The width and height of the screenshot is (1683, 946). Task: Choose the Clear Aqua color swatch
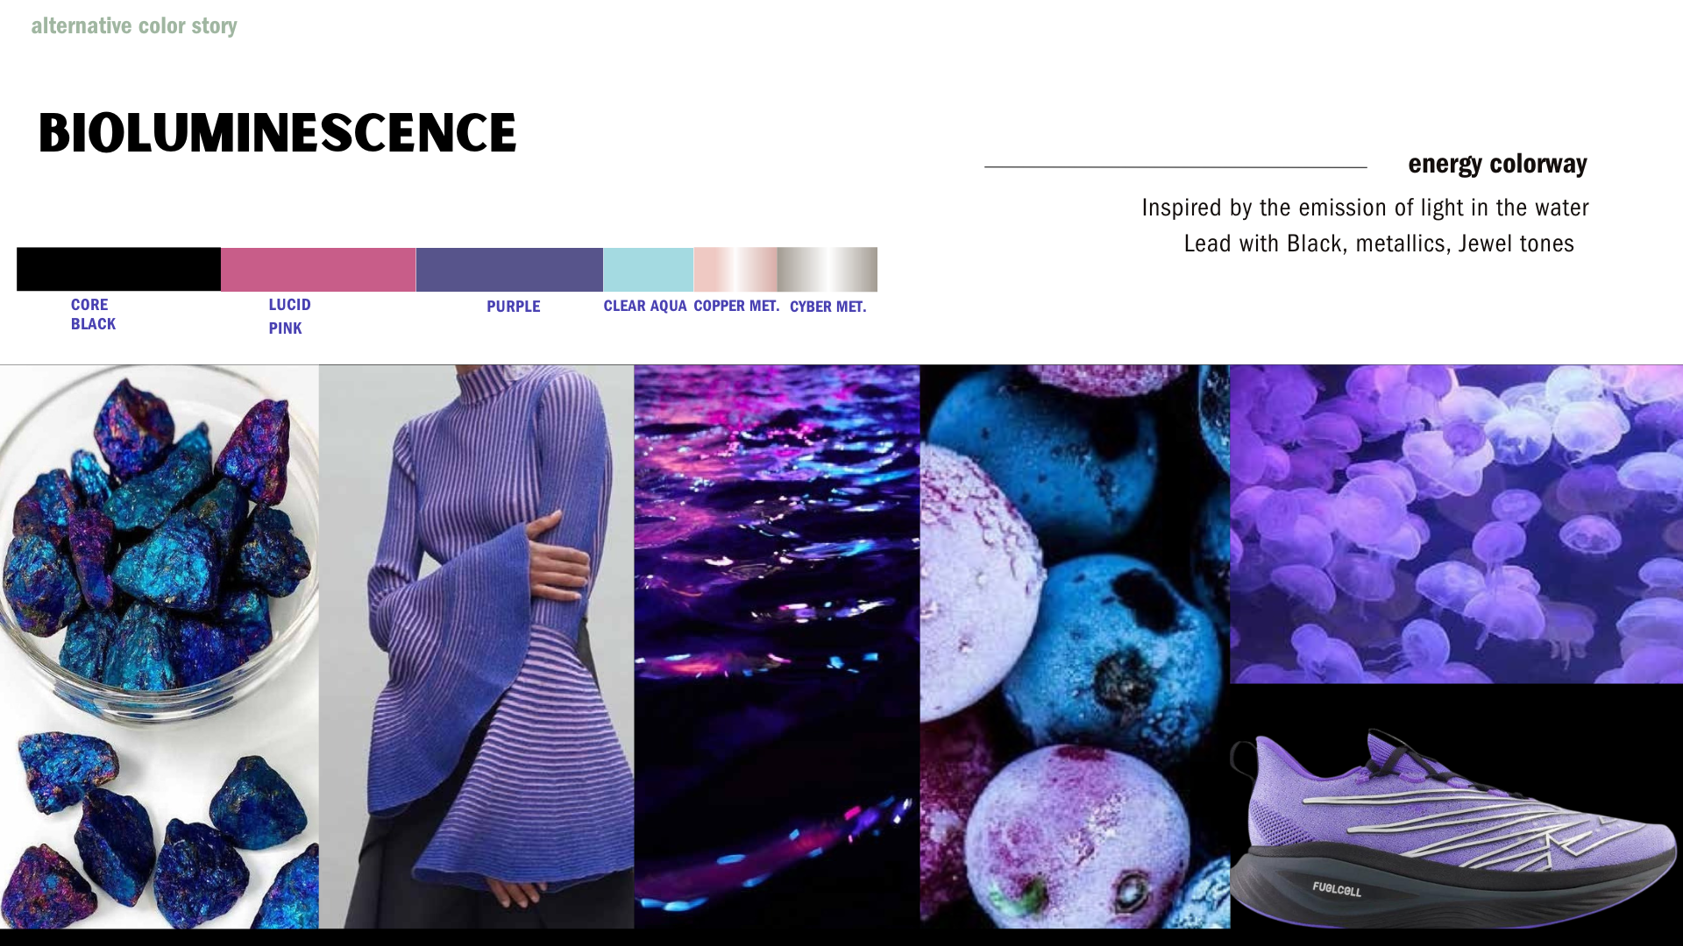(x=648, y=269)
